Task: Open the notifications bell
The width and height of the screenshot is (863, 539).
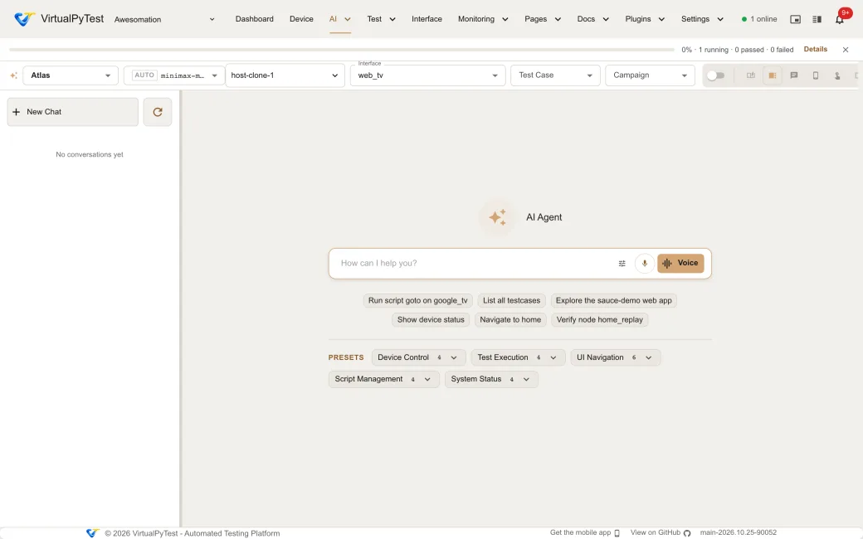Action: (x=839, y=19)
